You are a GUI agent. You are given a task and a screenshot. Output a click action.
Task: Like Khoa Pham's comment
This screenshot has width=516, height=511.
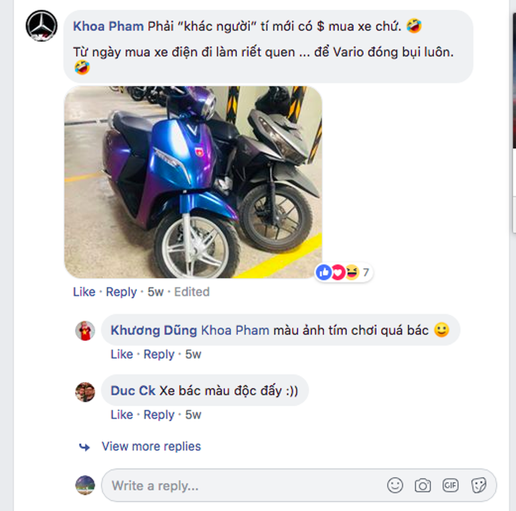click(84, 292)
